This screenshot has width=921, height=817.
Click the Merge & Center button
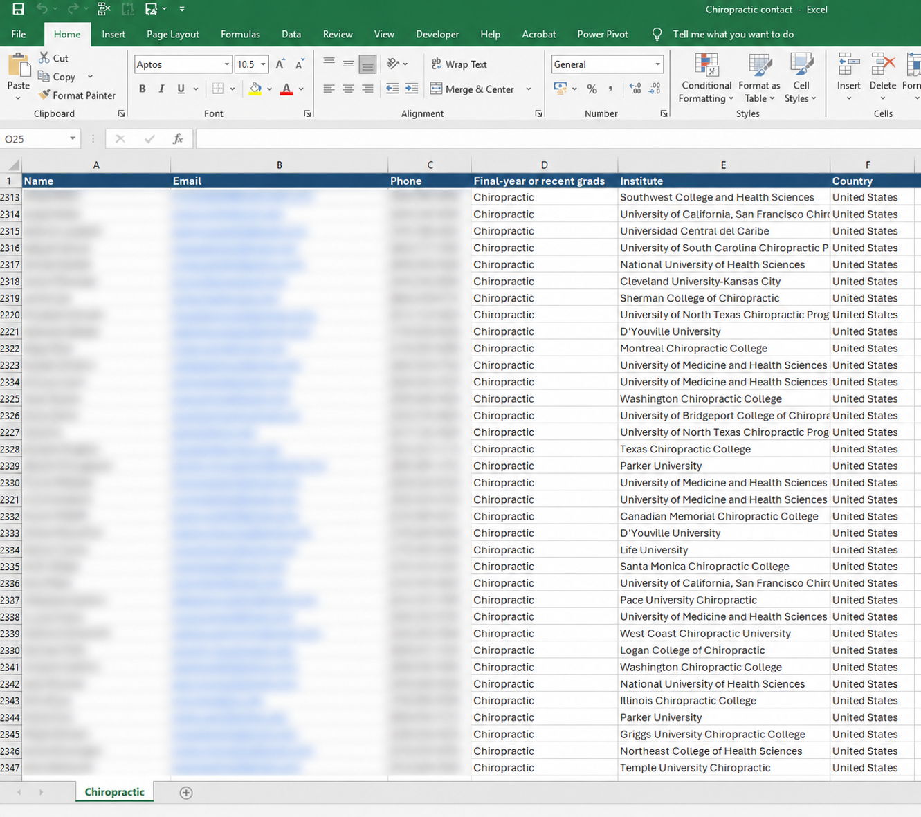click(x=473, y=89)
